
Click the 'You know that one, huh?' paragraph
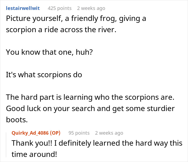click(x=49, y=52)
